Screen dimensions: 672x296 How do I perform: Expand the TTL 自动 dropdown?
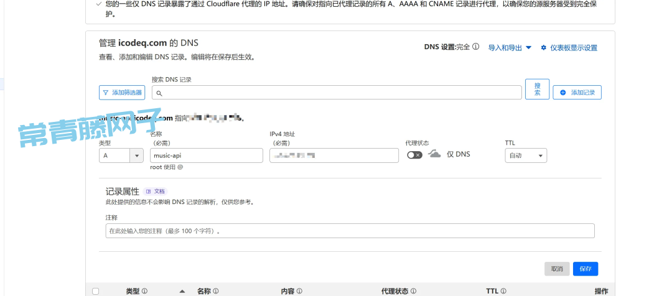click(x=525, y=155)
